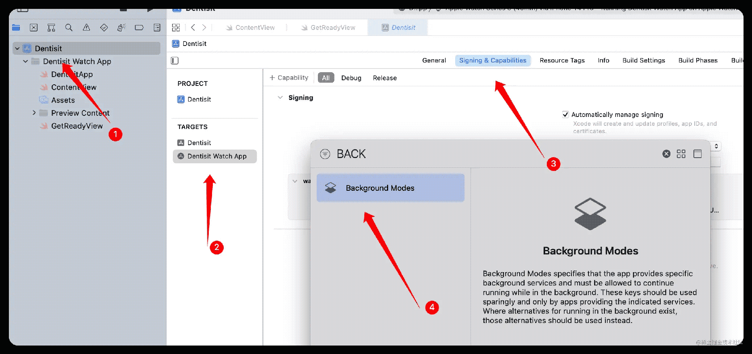Open the Build Phases tab

click(x=698, y=60)
